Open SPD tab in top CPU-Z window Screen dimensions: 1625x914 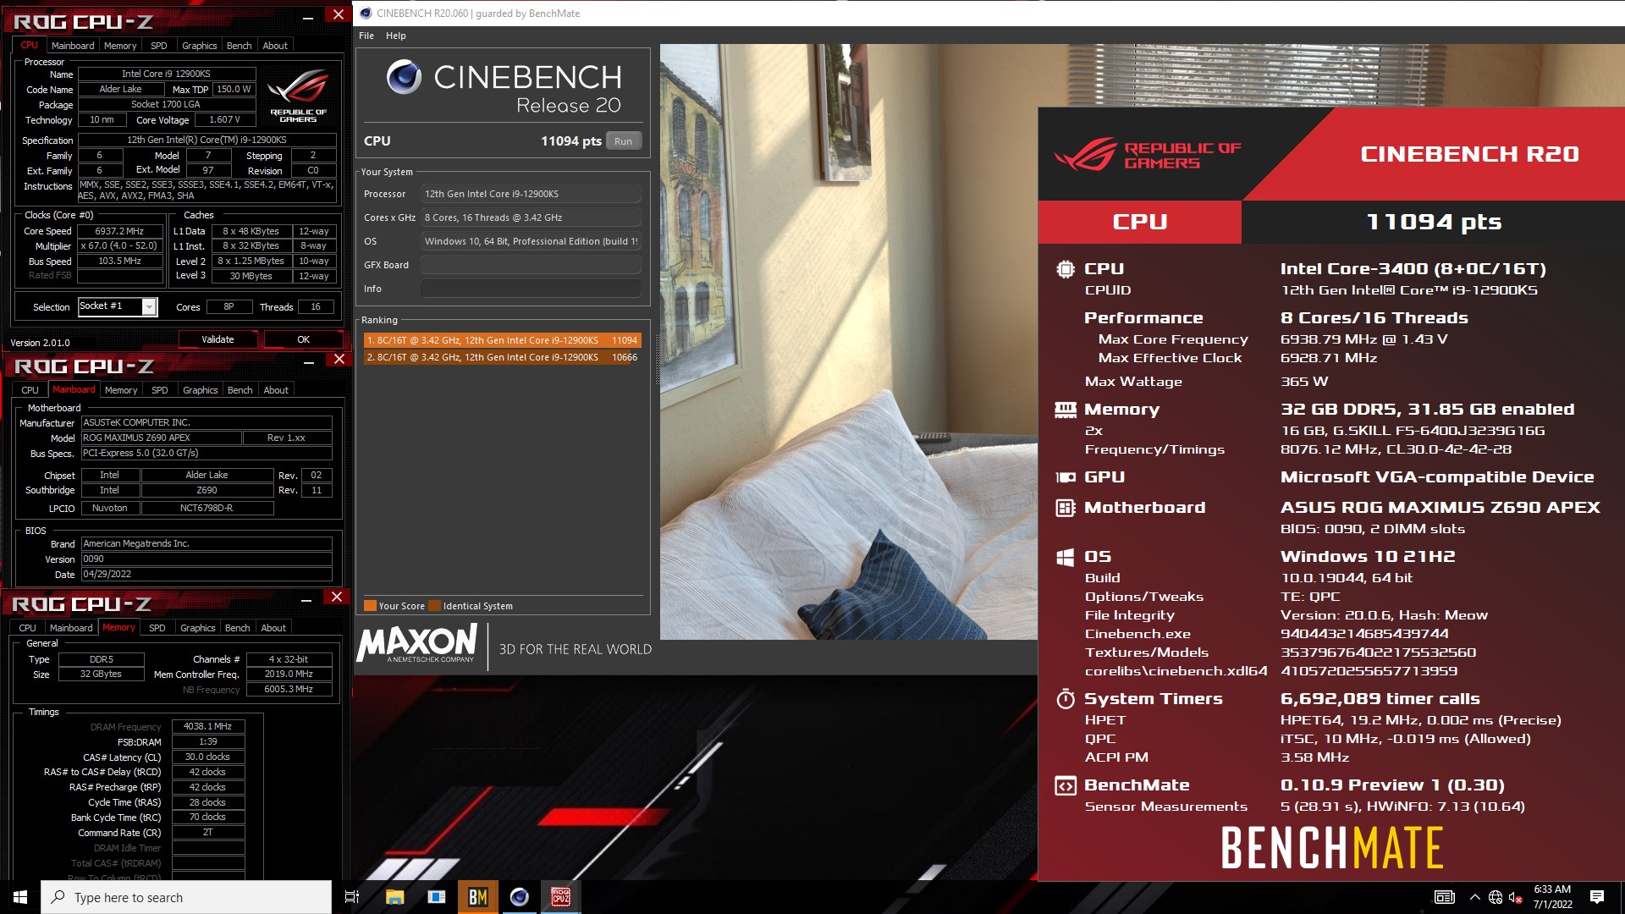pyautogui.click(x=159, y=46)
